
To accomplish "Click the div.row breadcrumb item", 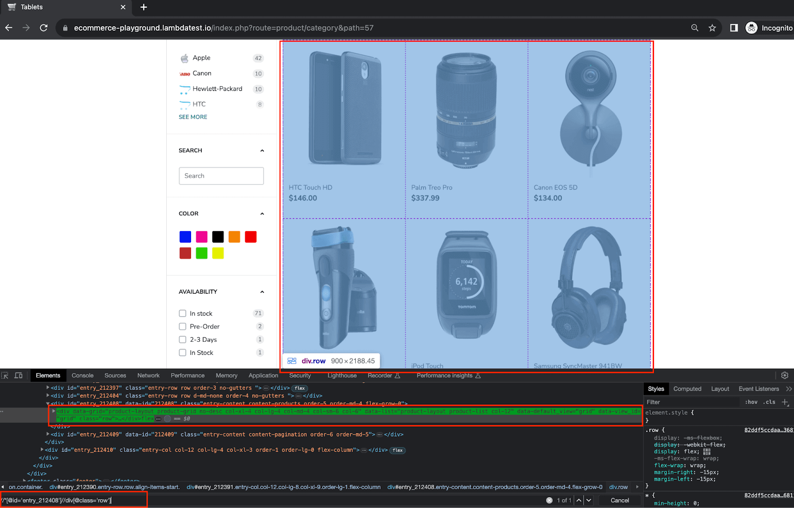I will click(x=618, y=487).
